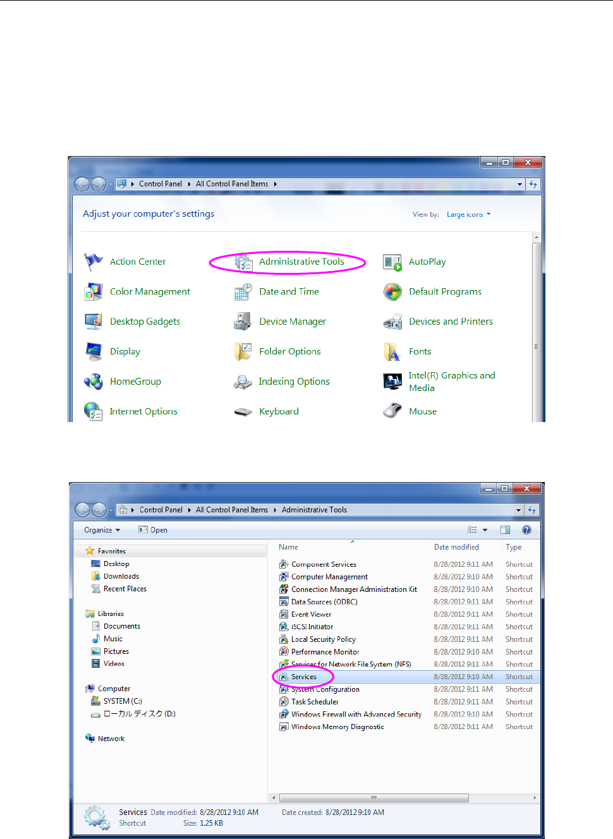
Task: Click the Control Panel breadcrumb in top window
Action: tap(161, 184)
